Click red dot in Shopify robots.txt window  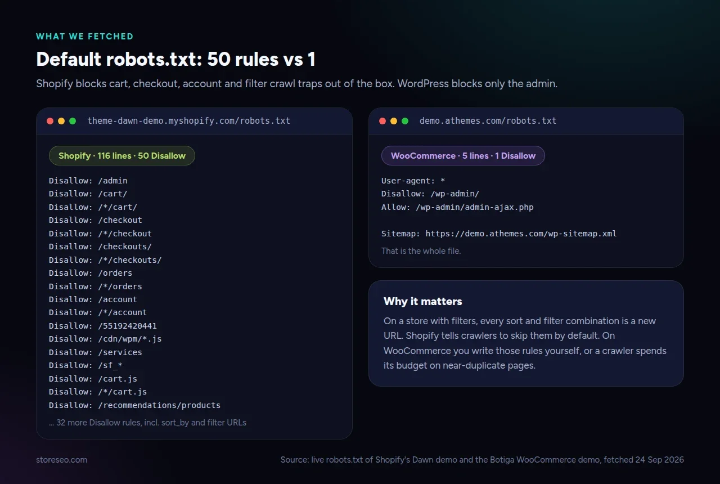50,121
